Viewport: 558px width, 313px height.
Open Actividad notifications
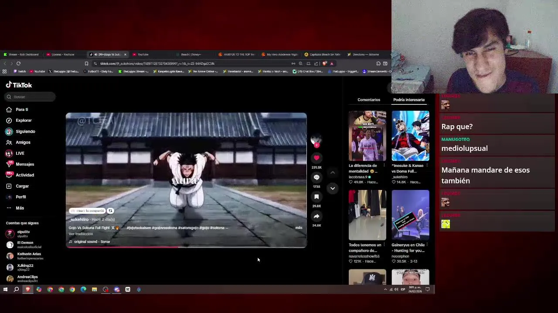tap(20, 175)
